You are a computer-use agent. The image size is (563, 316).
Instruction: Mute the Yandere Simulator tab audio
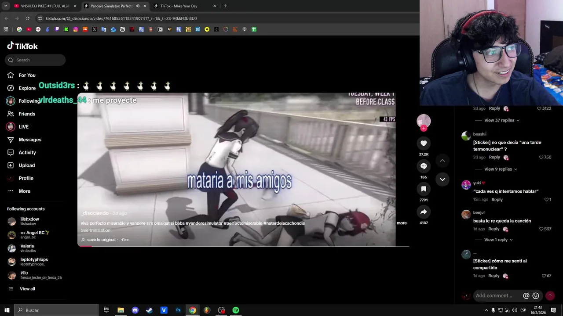click(138, 6)
